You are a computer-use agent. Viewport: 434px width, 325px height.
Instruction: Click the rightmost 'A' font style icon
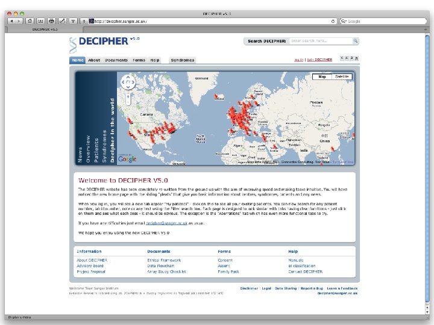[x=356, y=58]
